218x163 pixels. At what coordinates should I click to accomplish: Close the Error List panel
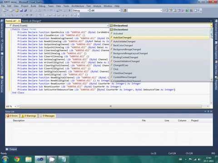pyautogui.click(x=211, y=111)
